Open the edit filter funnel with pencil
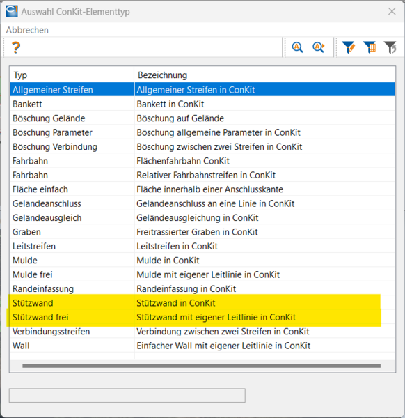Viewport: 405px width, 418px height. pyautogui.click(x=348, y=47)
